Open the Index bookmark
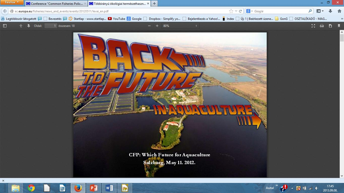344x193 pixels. [x=228, y=19]
